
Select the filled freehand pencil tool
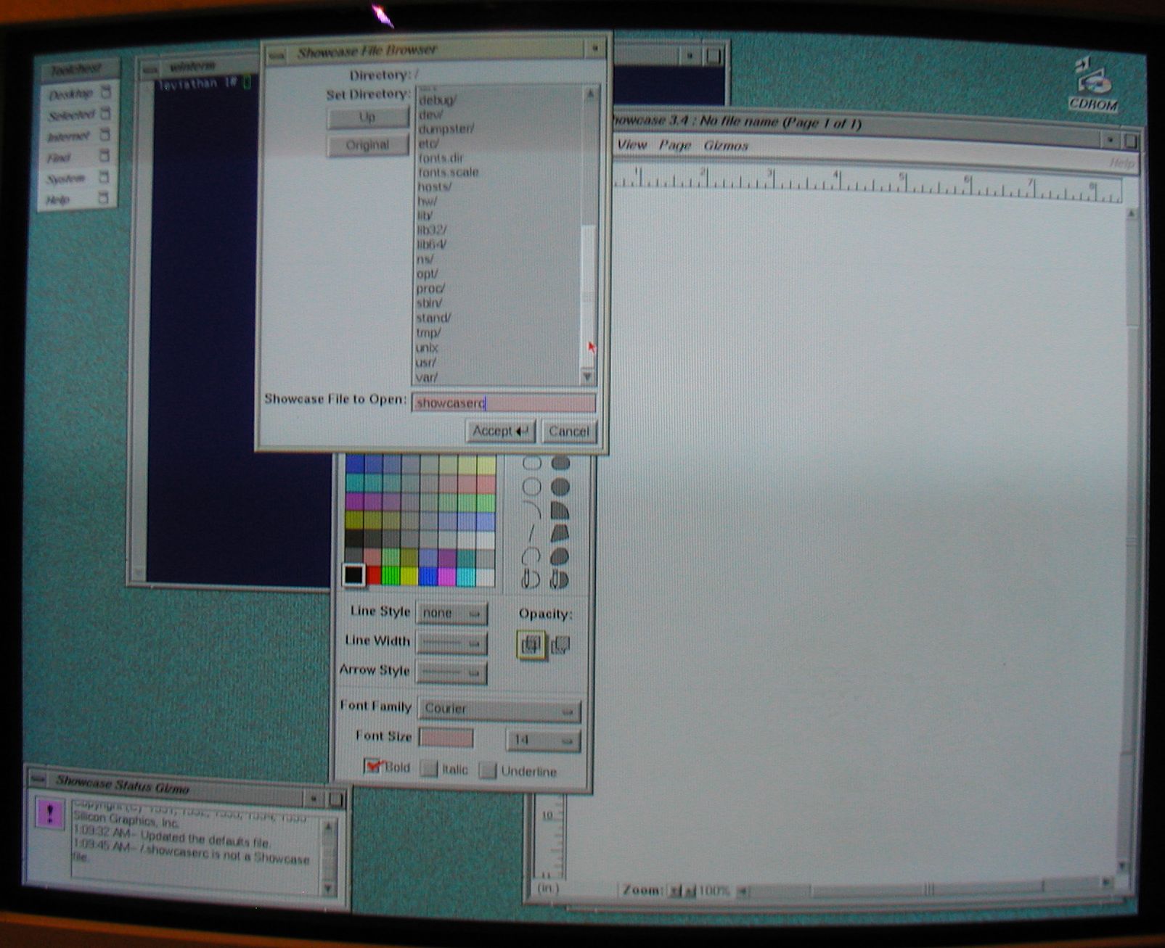coord(560,579)
